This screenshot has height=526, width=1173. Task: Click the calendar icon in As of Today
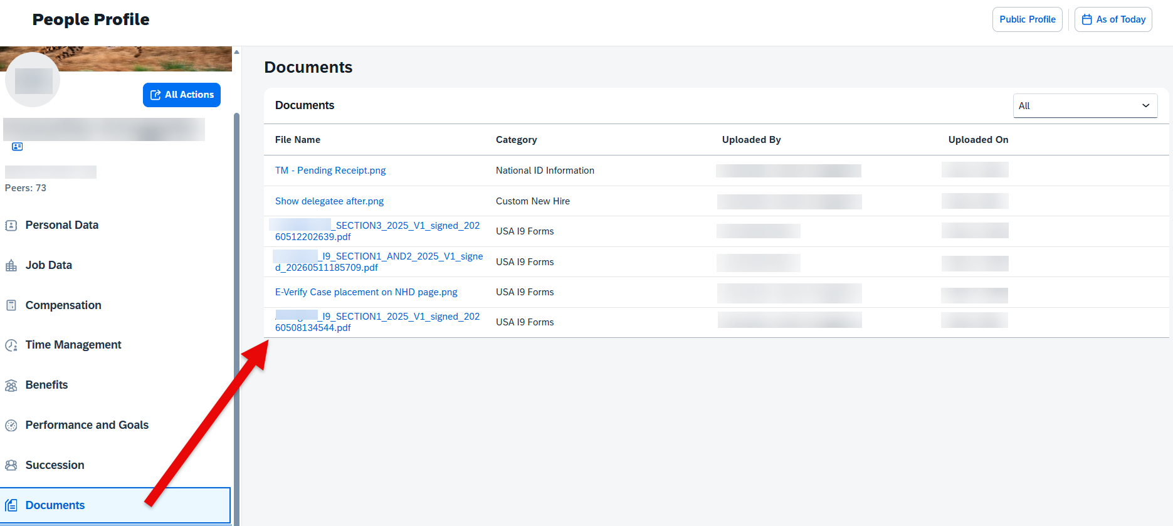pyautogui.click(x=1087, y=19)
